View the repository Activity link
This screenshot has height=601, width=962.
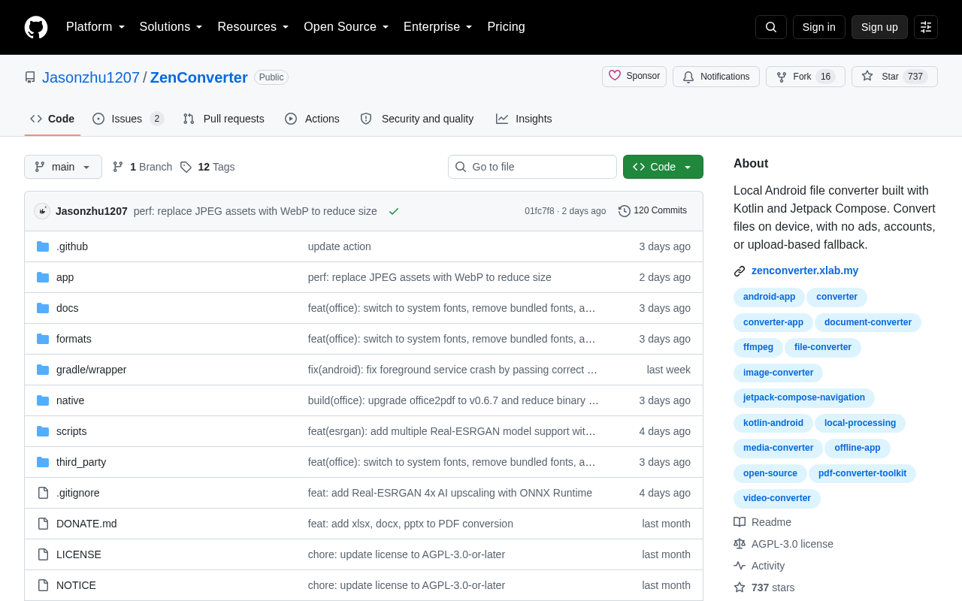pos(760,566)
